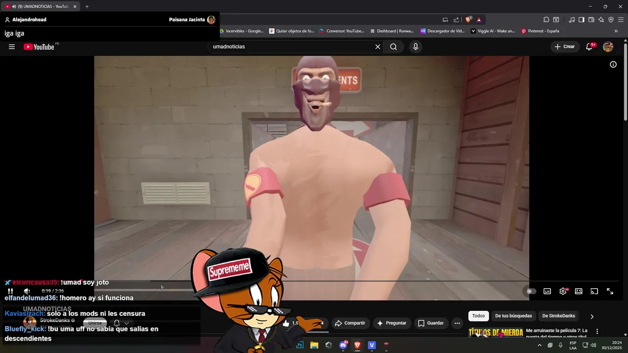Screen dimensions: 628x353
Task: Open the browser extensions puzzle icon
Action: pyautogui.click(x=546, y=20)
